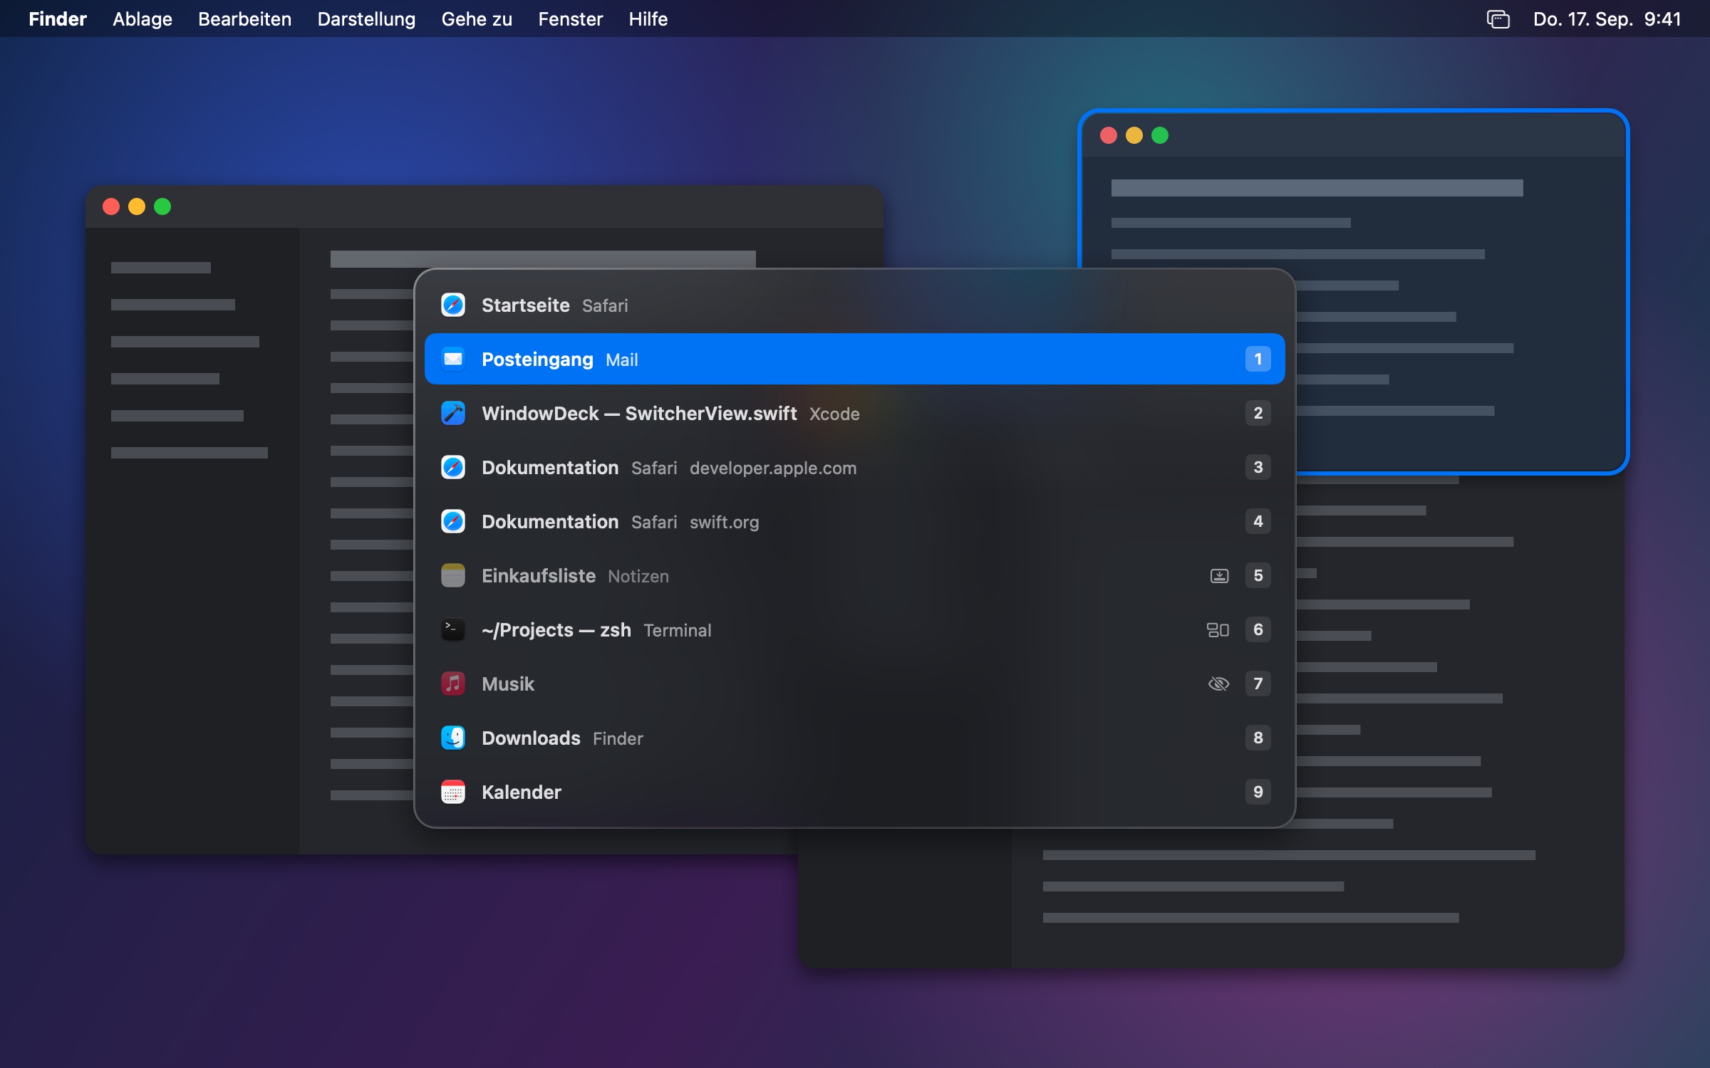Click shortcut badge 9 on Kalender row
Image resolution: width=1710 pixels, height=1068 pixels.
[1258, 792]
